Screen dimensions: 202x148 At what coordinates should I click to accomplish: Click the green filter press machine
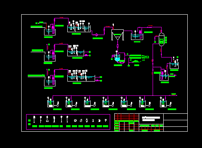[139, 57]
